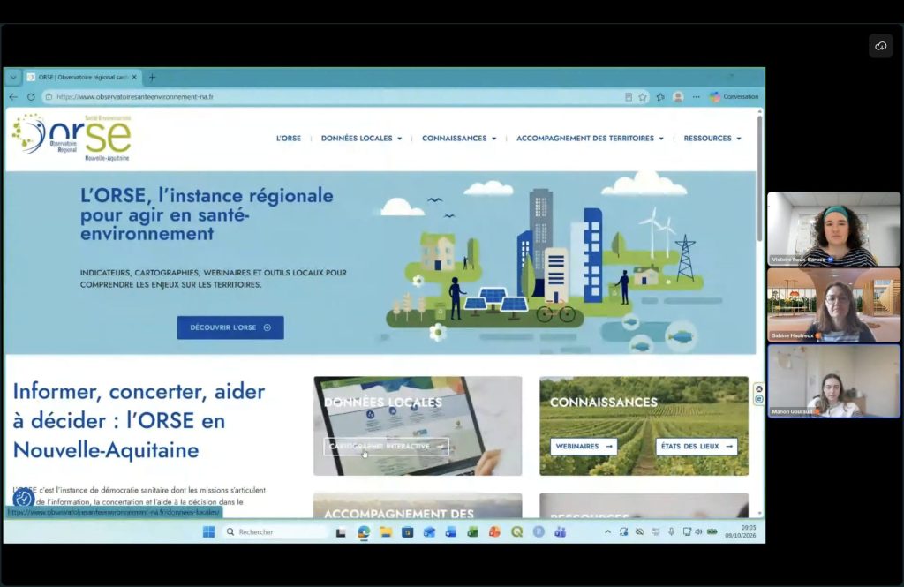Screen dimensions: 904x587
Task: Expand the Données locales menu
Action: [361, 139]
